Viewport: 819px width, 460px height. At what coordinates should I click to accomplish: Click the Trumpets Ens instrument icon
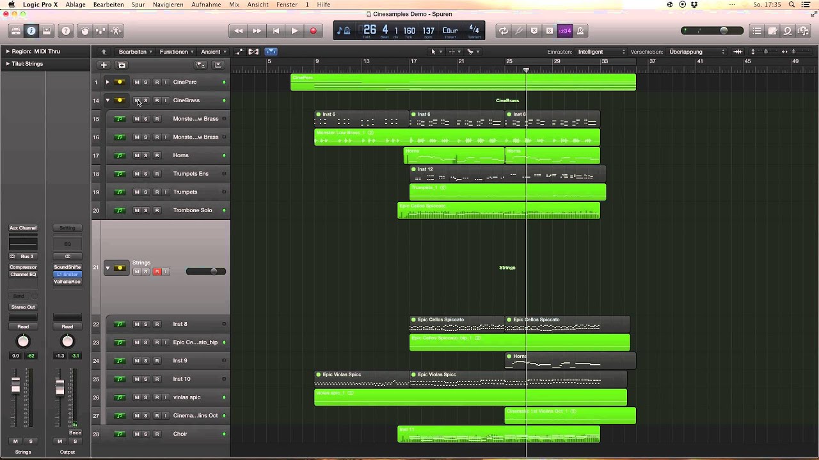[119, 174]
